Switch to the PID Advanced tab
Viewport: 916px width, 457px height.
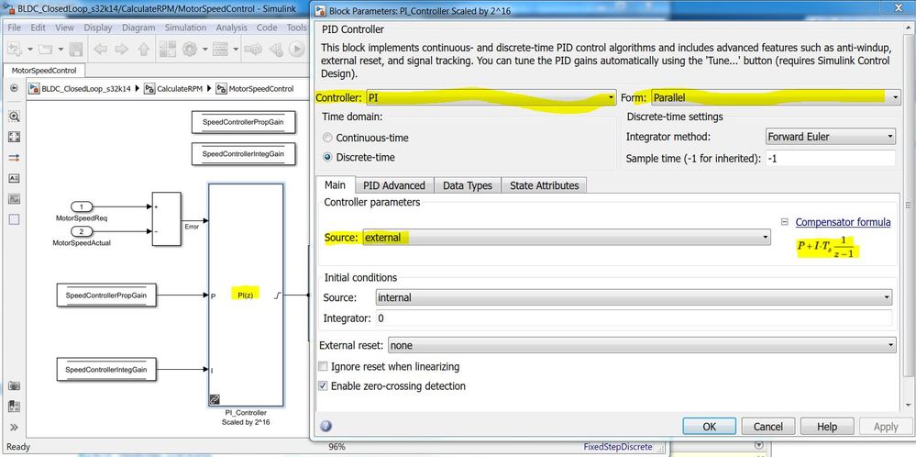click(x=393, y=185)
